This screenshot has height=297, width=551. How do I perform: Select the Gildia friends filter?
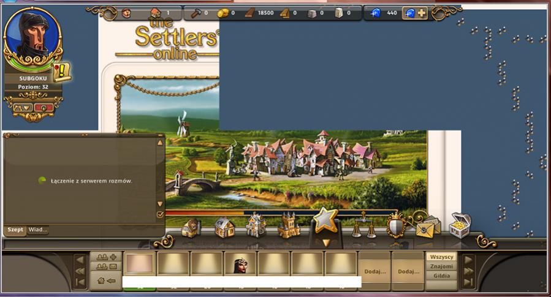click(441, 276)
